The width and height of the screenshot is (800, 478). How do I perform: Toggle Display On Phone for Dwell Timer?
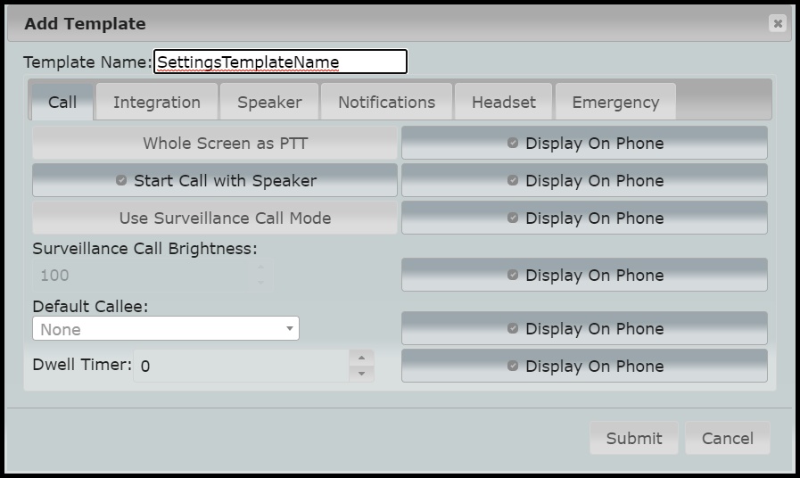tap(584, 366)
